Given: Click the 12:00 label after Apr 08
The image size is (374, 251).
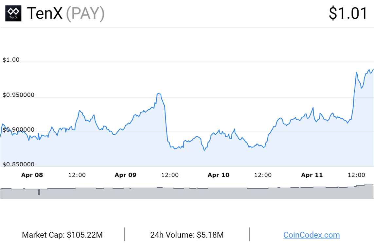Looking at the screenshot, I should 77,175.
